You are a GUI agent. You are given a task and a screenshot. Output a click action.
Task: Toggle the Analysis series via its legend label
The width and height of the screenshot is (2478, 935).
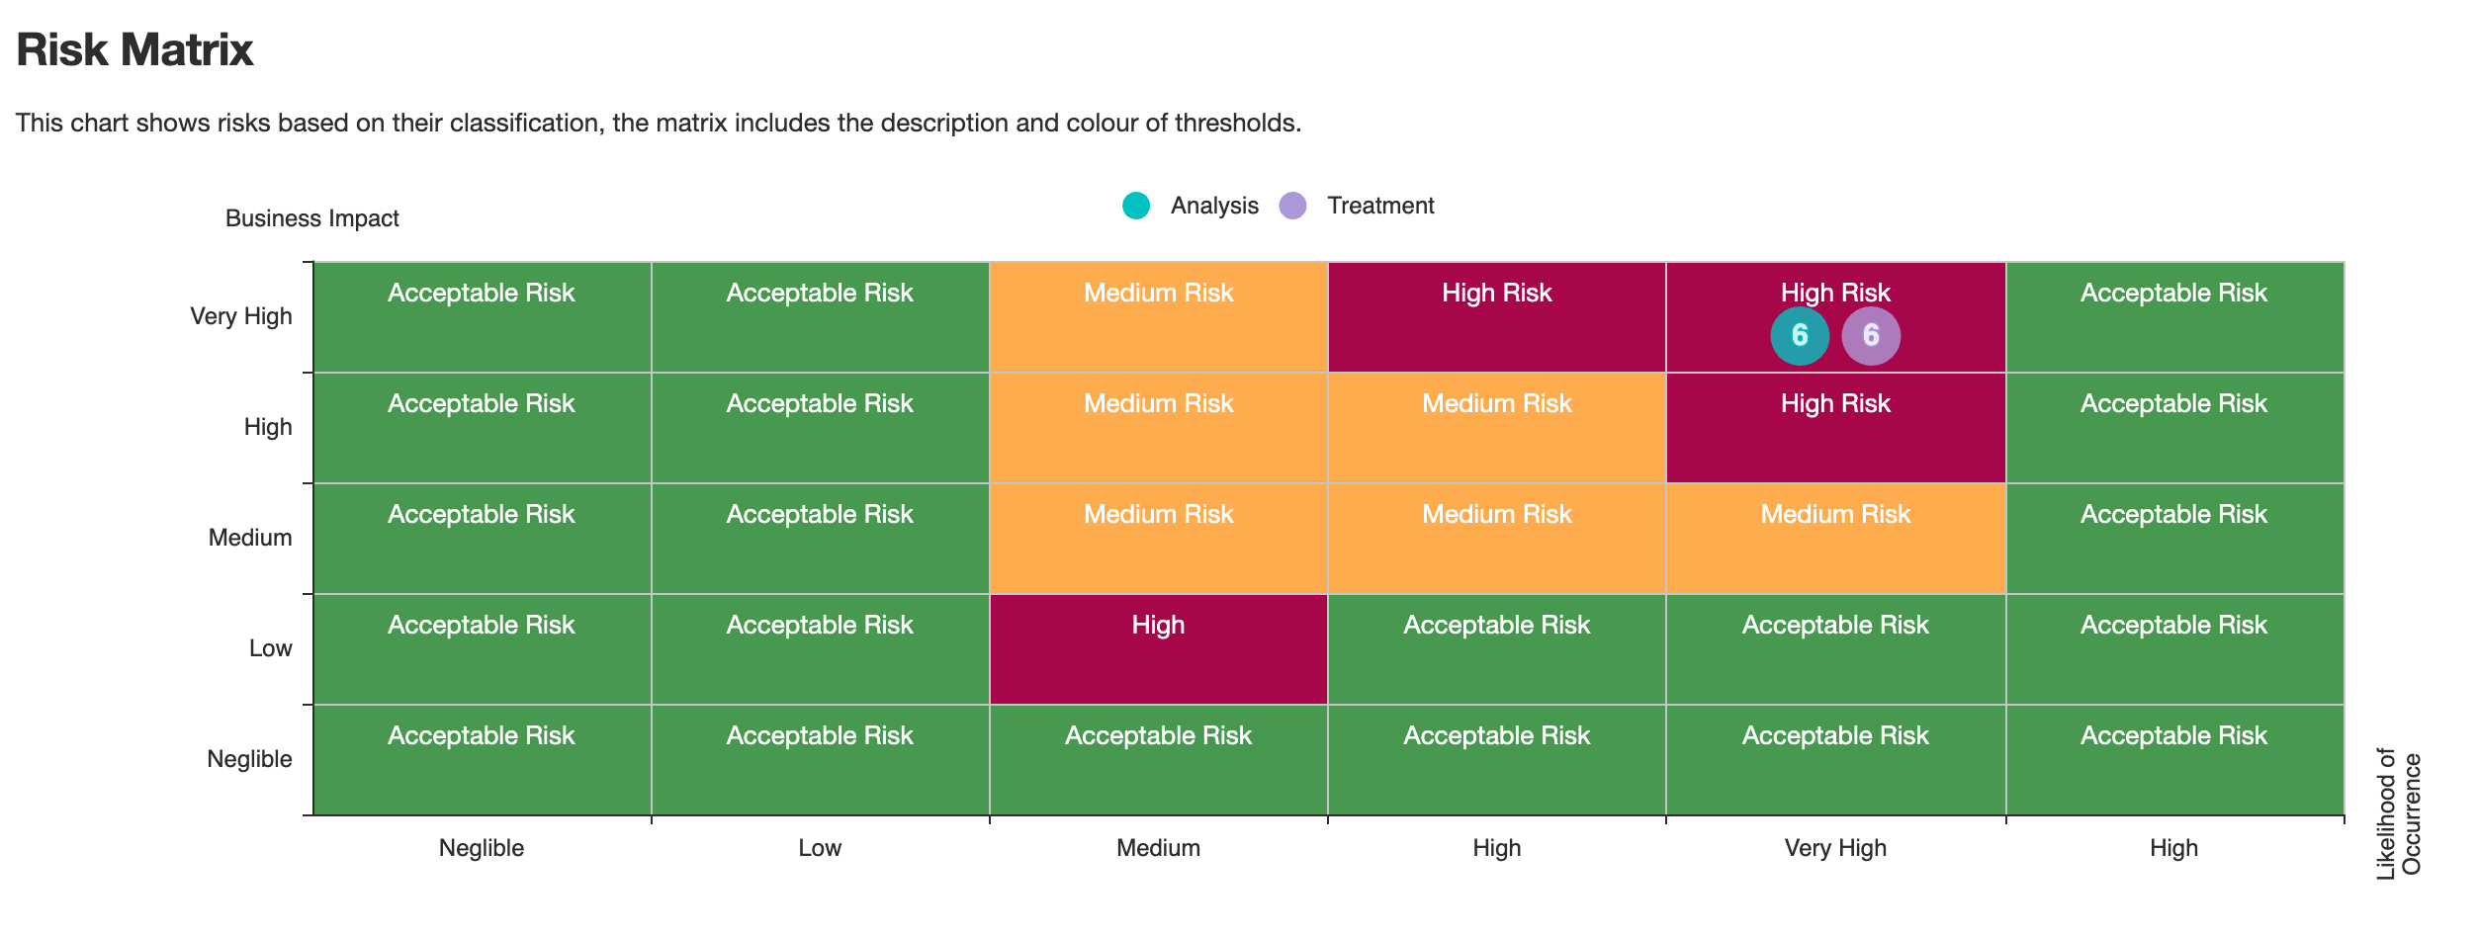(1213, 206)
